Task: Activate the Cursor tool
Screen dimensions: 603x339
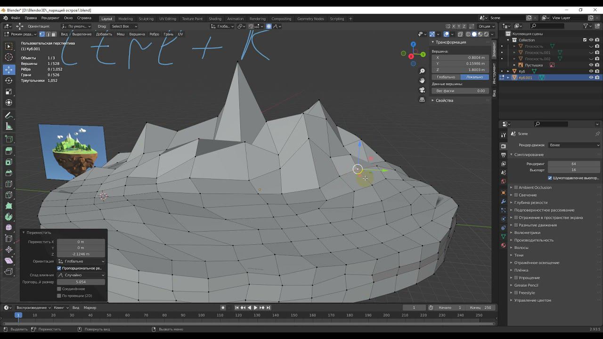Action: pyautogui.click(x=9, y=57)
